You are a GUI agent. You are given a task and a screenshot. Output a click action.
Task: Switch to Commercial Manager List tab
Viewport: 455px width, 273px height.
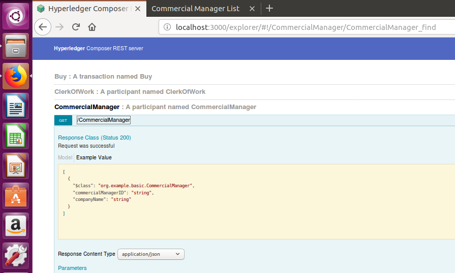click(x=195, y=9)
